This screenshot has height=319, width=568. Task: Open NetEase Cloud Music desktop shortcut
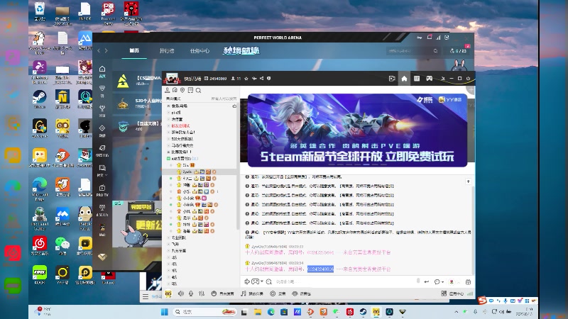pyautogui.click(x=40, y=245)
